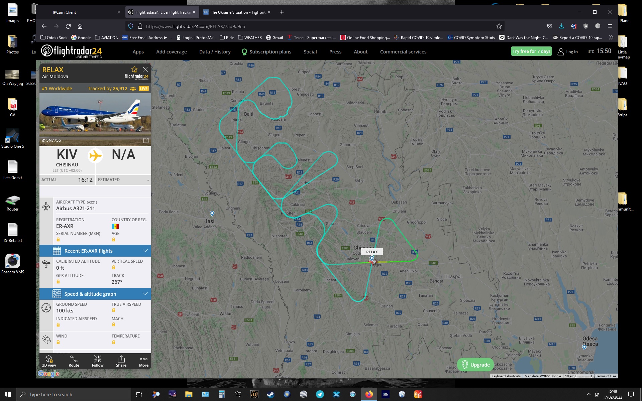Select Lets Go.txt desktop file

click(13, 170)
